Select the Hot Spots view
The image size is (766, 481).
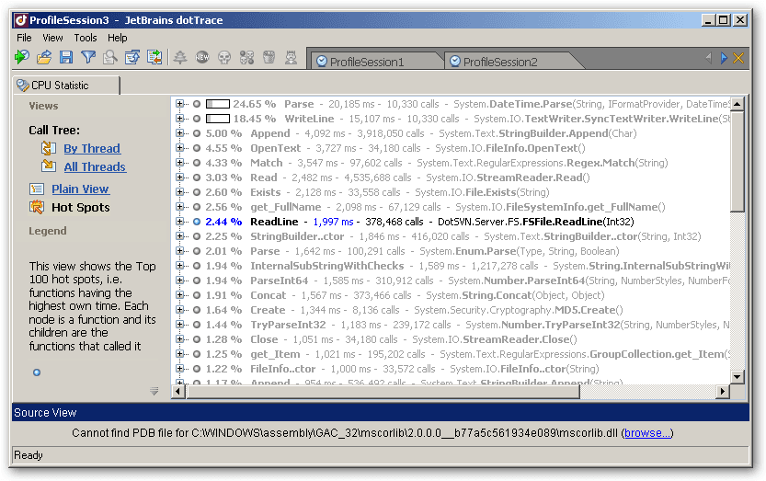81,207
